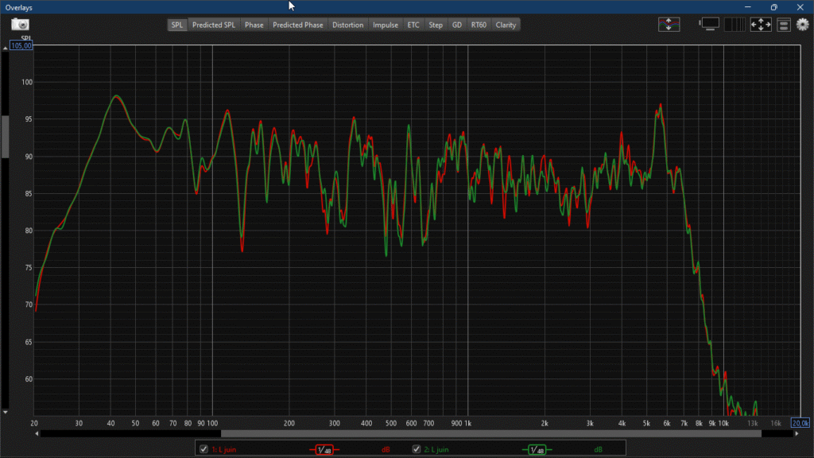814x458 pixels.
Task: Click green 1/48 smoothing indicator
Action: 537,450
